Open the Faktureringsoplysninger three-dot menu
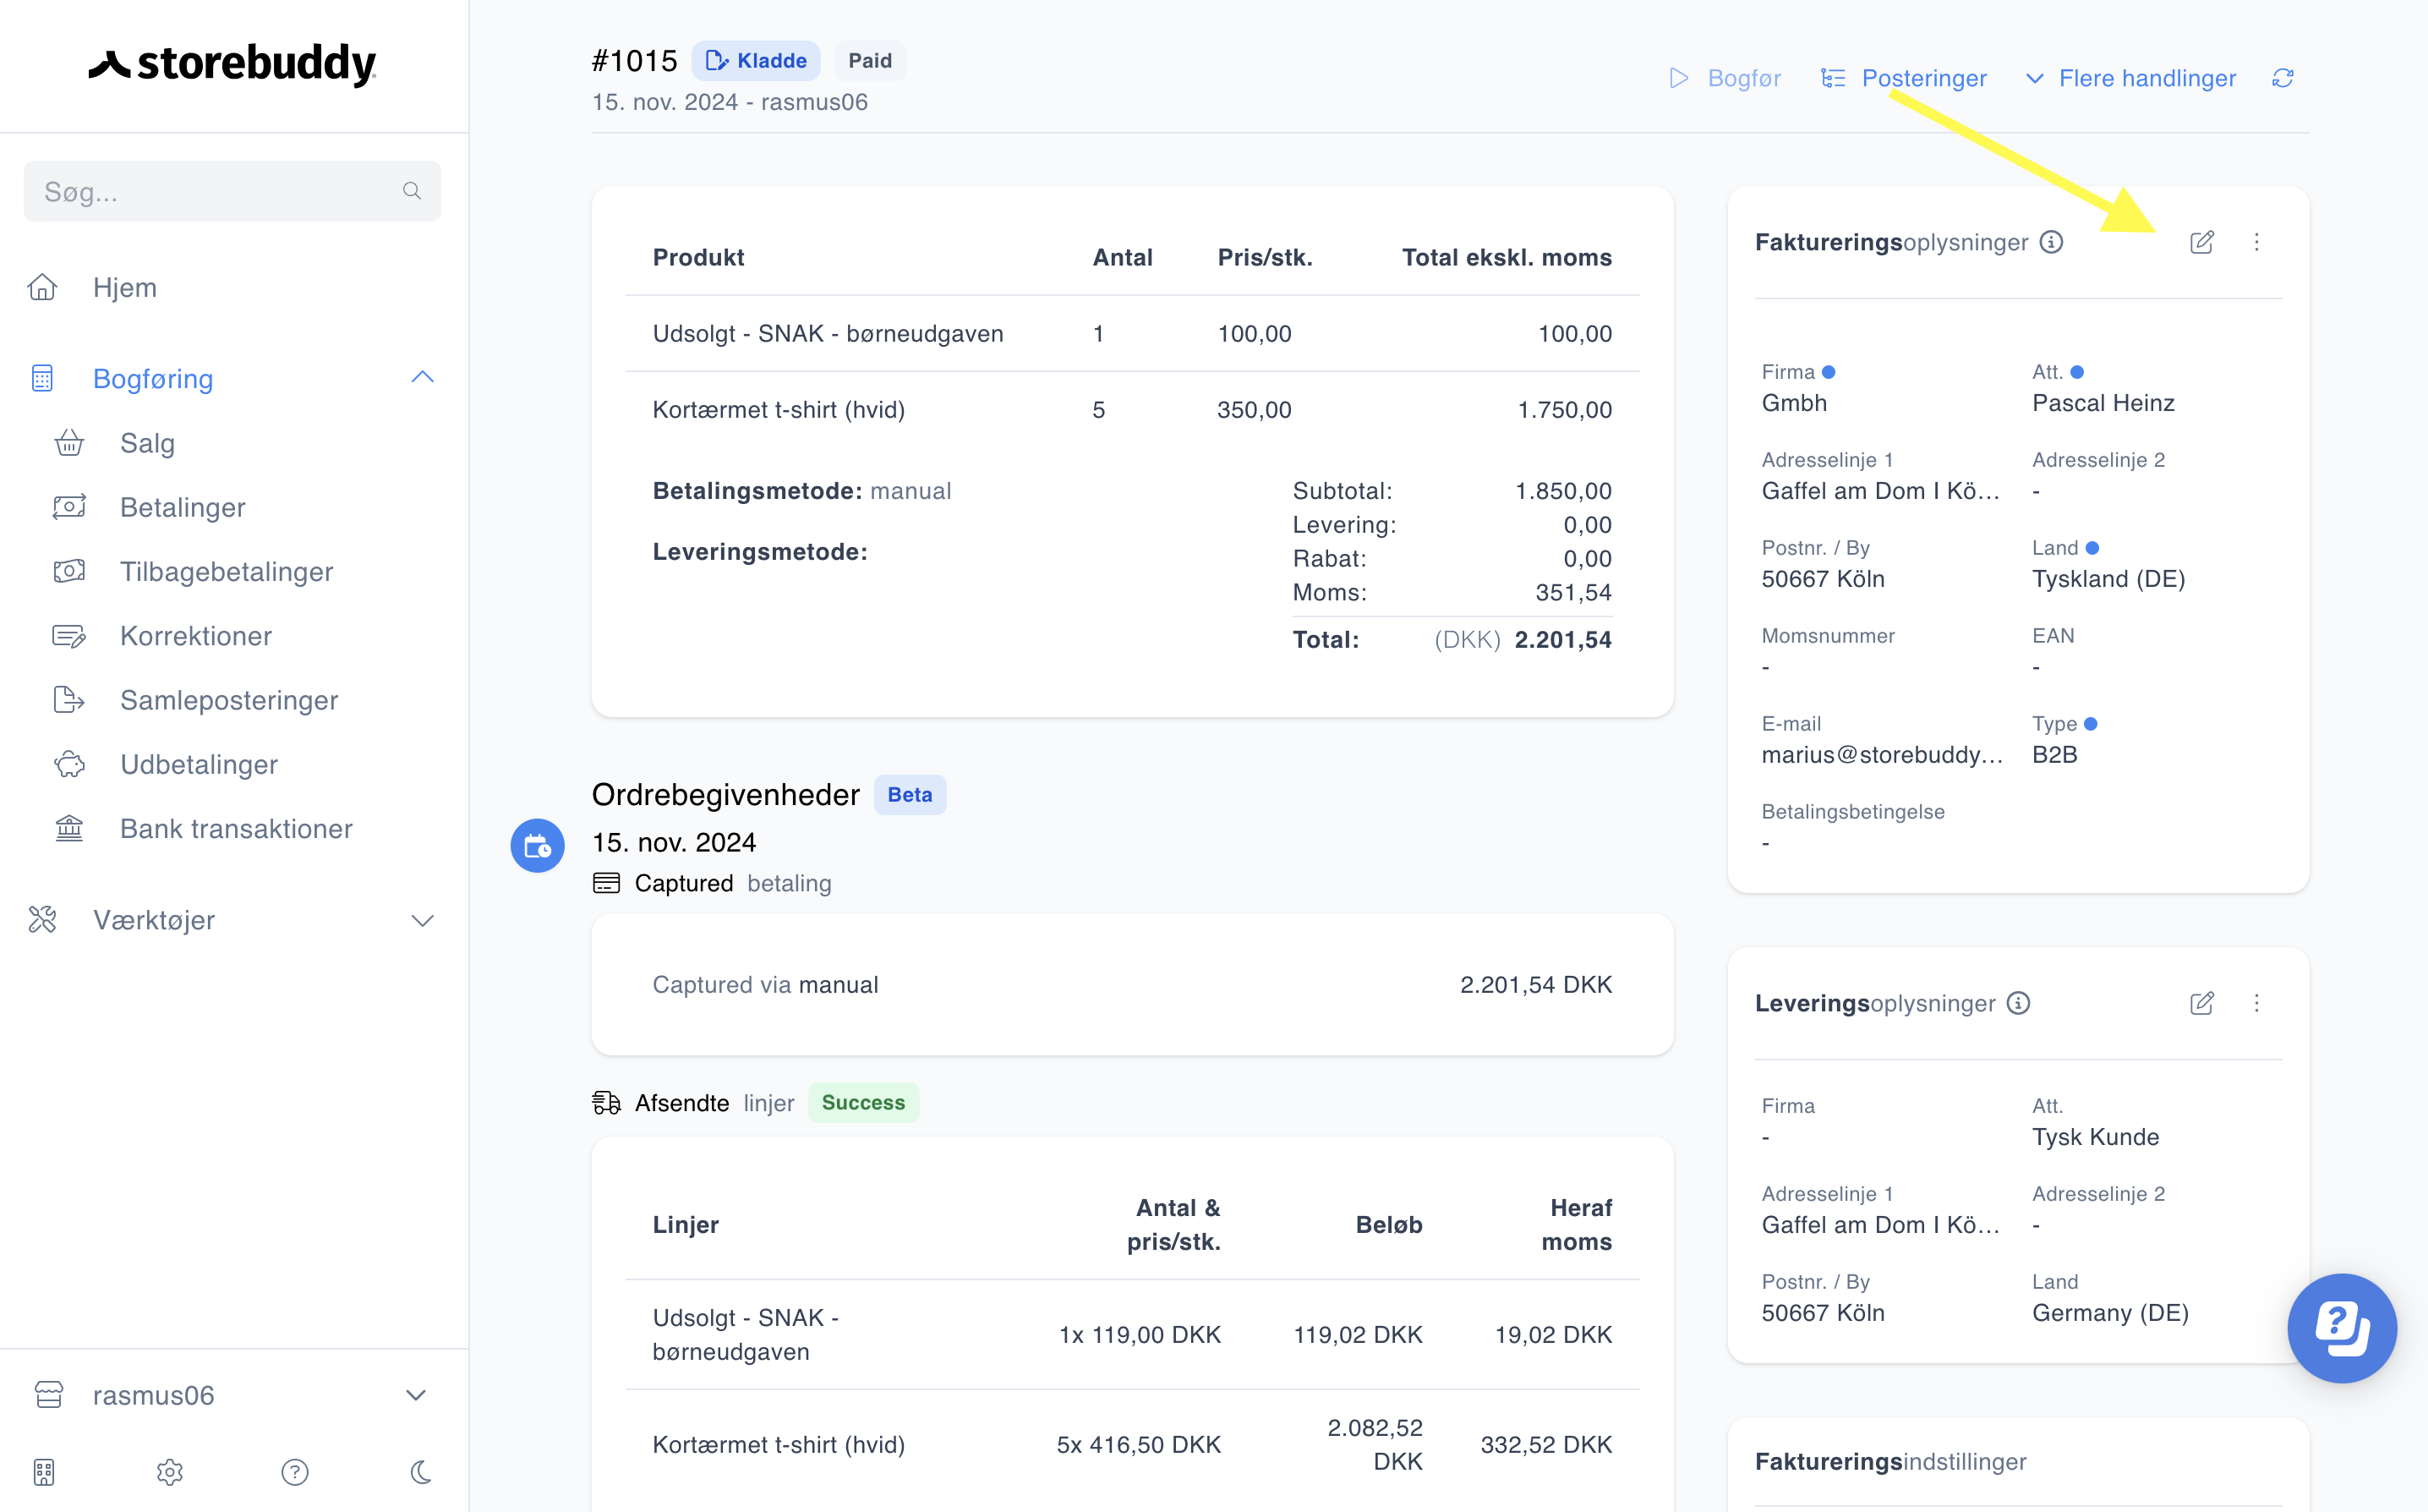This screenshot has width=2428, height=1512. 2256,242
